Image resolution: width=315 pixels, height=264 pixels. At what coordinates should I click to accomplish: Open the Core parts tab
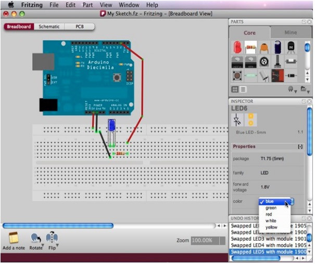coord(249,33)
